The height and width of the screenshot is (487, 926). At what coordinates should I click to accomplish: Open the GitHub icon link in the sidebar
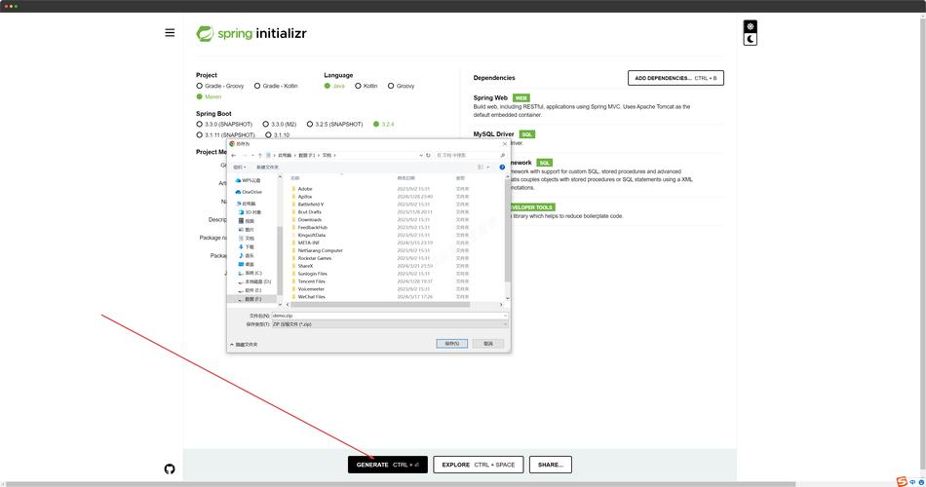[170, 468]
